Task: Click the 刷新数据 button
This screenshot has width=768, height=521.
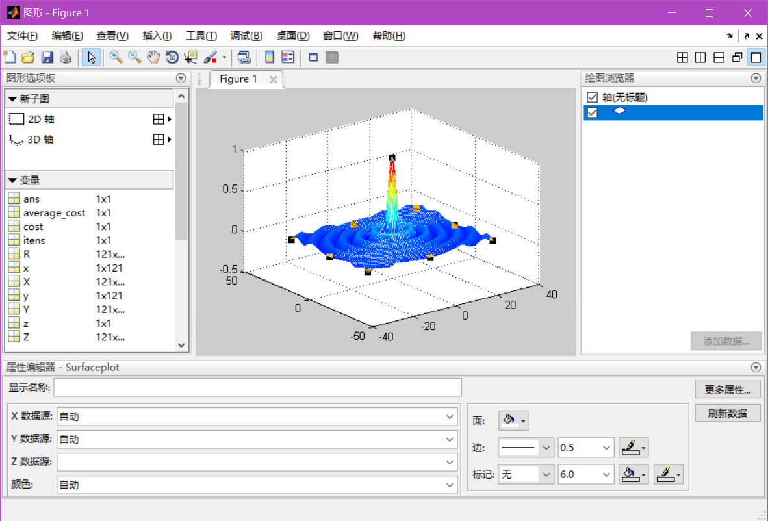Action: 727,413
